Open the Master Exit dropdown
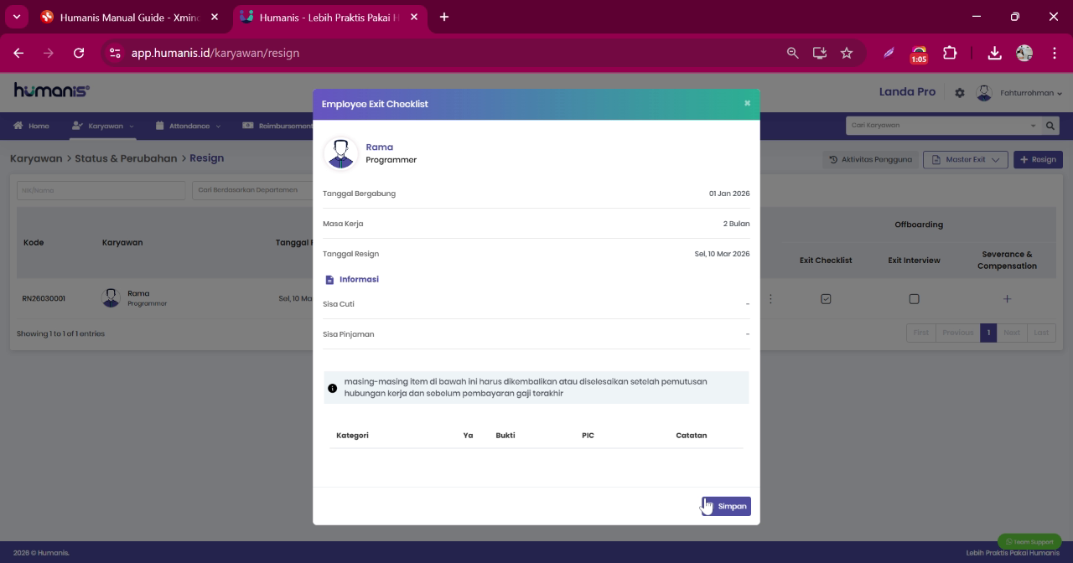Image resolution: width=1073 pixels, height=563 pixels. [965, 159]
